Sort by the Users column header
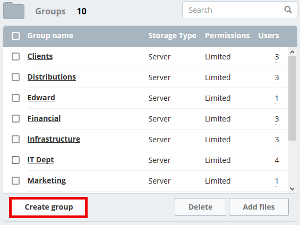This screenshot has height=225, width=300. coord(269,36)
